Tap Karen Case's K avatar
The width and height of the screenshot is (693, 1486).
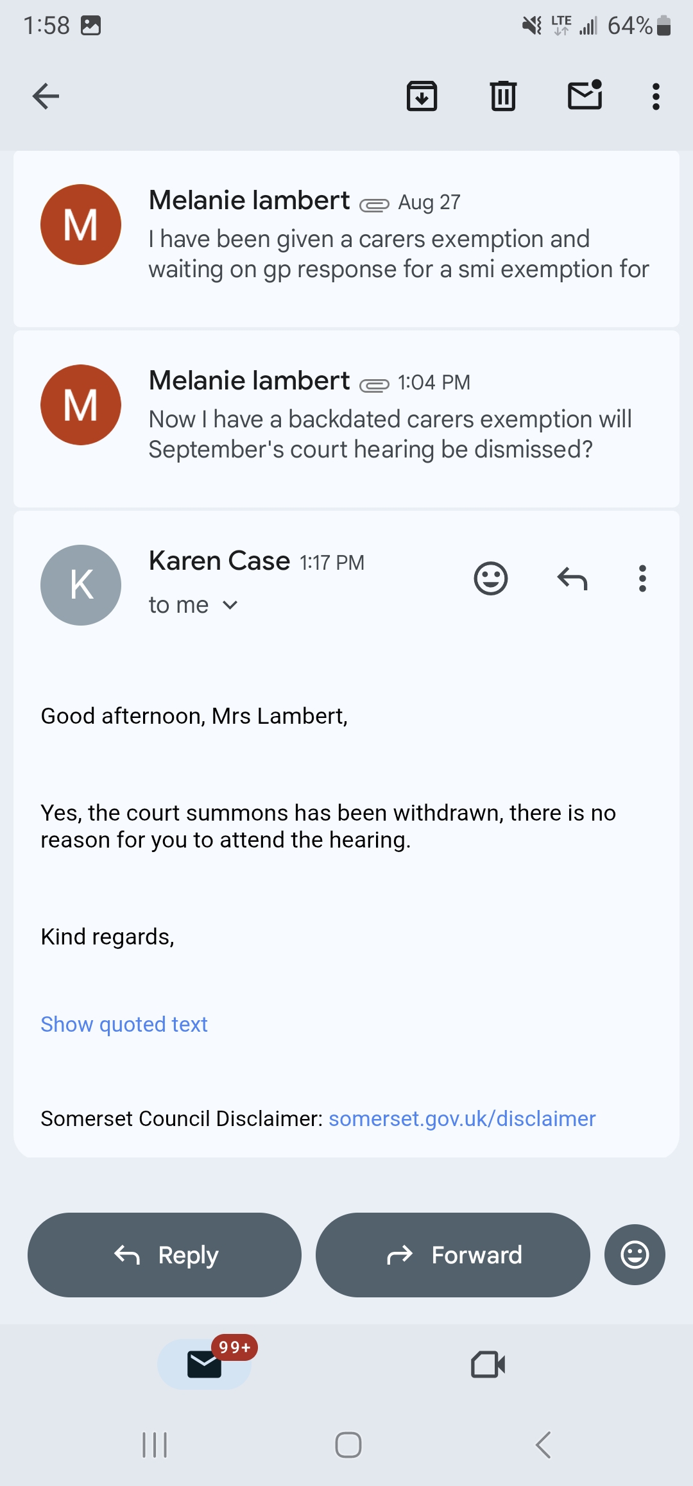[81, 585]
